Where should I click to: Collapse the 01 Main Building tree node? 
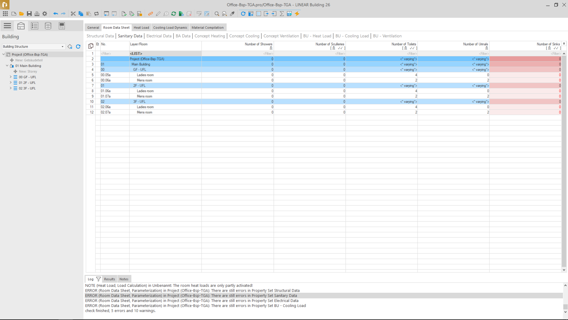pos(7,66)
